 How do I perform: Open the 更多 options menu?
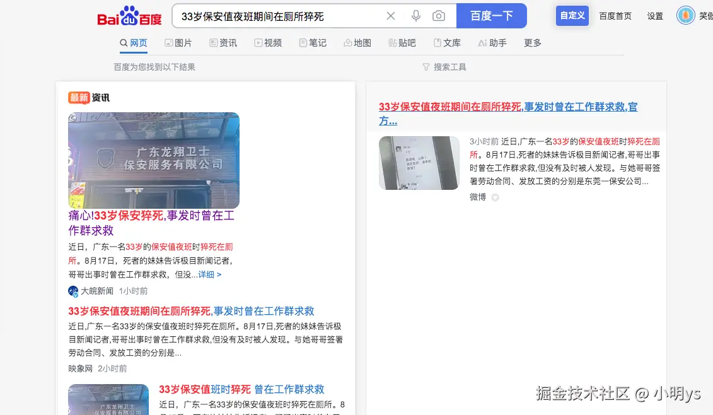pos(531,43)
